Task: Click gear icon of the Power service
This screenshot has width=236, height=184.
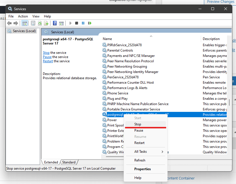Action: 104,120
